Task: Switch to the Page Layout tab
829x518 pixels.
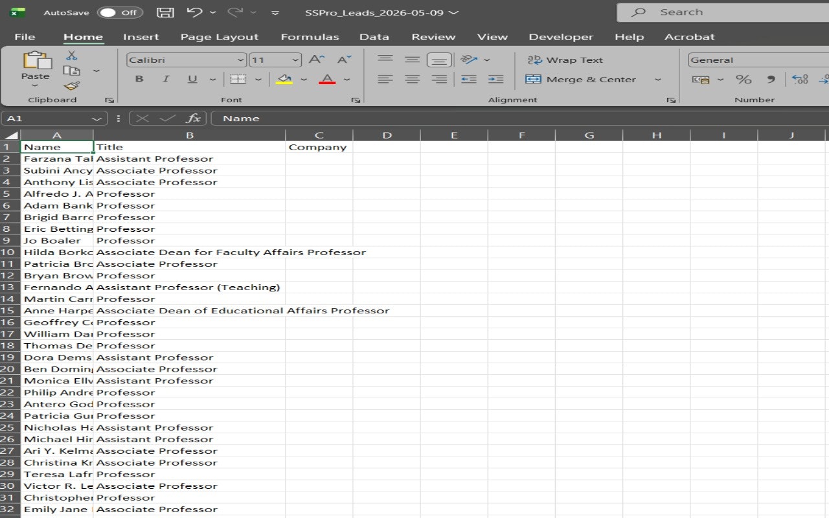Action: tap(219, 37)
